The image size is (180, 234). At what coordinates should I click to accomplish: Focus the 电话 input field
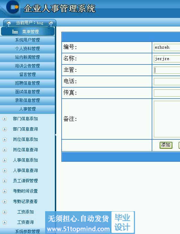pos(167,82)
